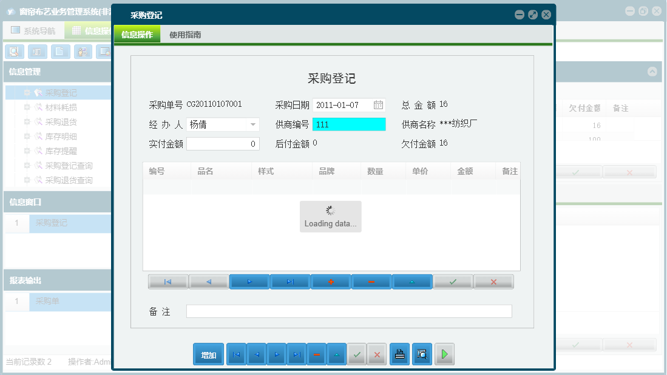667x375 pixels.
Task: Add a detail row with plus icon
Action: coord(331,282)
